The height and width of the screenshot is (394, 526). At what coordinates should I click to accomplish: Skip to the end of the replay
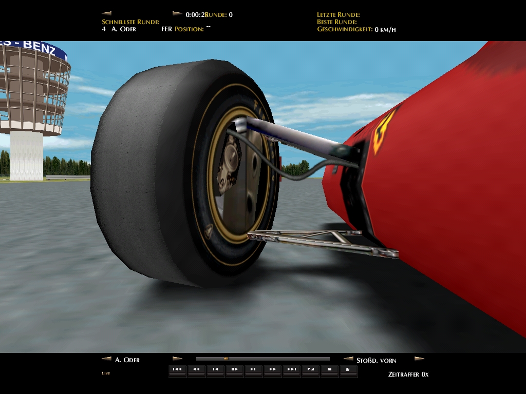[291, 369]
